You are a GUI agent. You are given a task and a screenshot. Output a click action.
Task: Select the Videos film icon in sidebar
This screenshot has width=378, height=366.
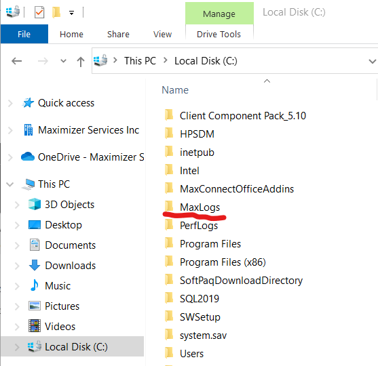(35, 326)
